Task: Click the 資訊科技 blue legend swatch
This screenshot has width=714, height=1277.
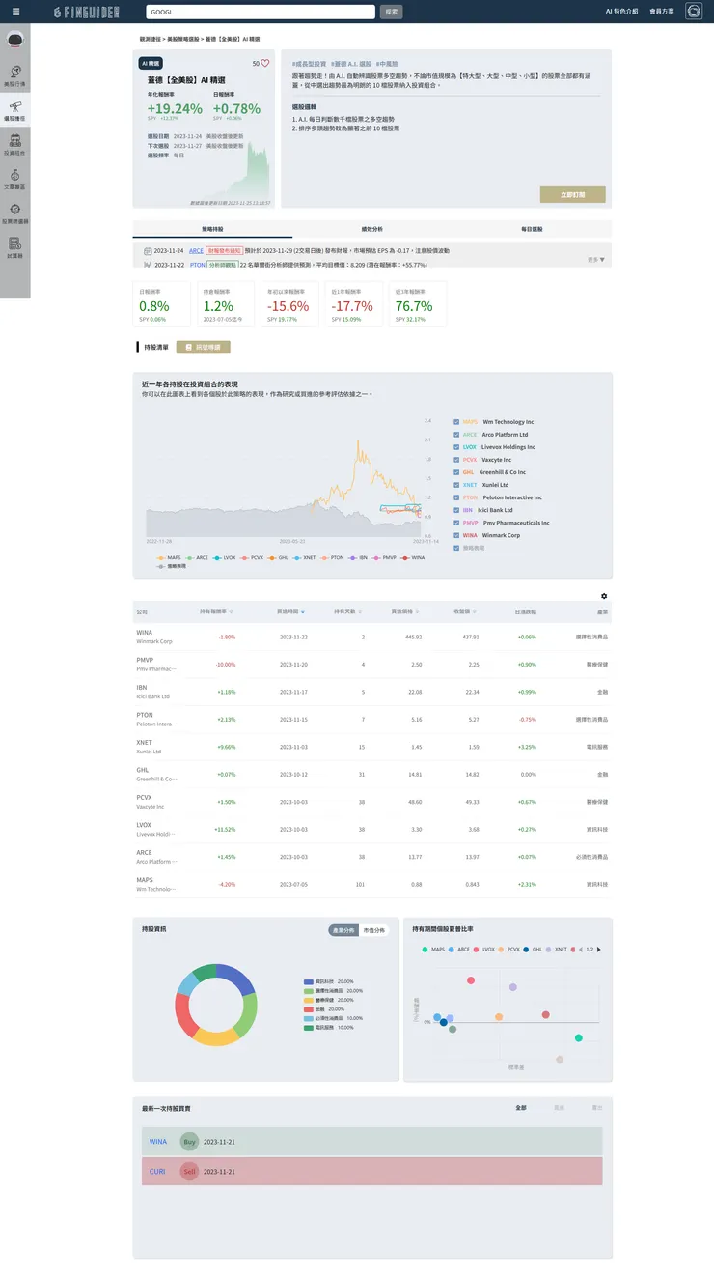Action: pyautogui.click(x=309, y=981)
